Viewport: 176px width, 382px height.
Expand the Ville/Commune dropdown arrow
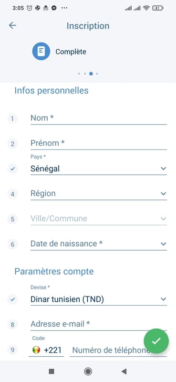coord(163,219)
